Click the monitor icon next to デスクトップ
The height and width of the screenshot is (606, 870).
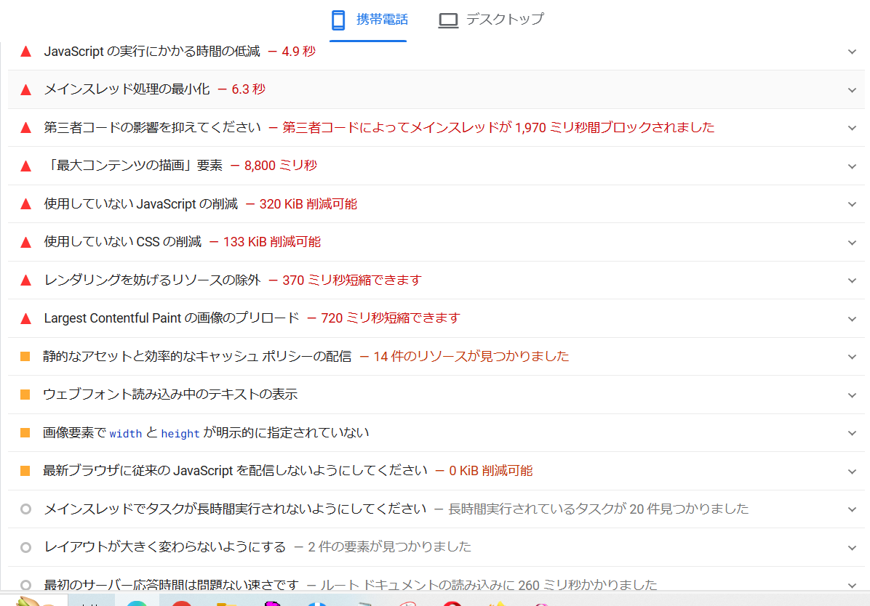[448, 20]
